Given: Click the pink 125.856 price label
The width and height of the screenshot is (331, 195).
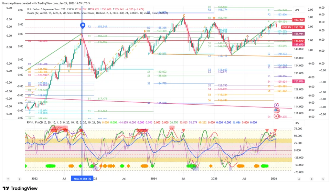Looking at the screenshot, I should point(298,81).
